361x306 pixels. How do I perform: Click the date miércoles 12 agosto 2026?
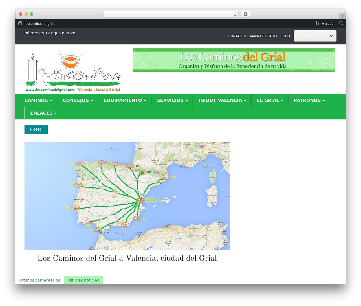click(50, 33)
